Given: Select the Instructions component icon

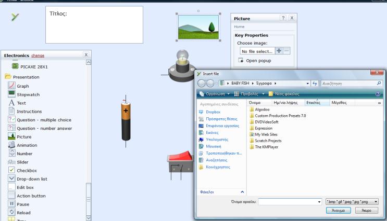Looking at the screenshot, I should [11, 111].
